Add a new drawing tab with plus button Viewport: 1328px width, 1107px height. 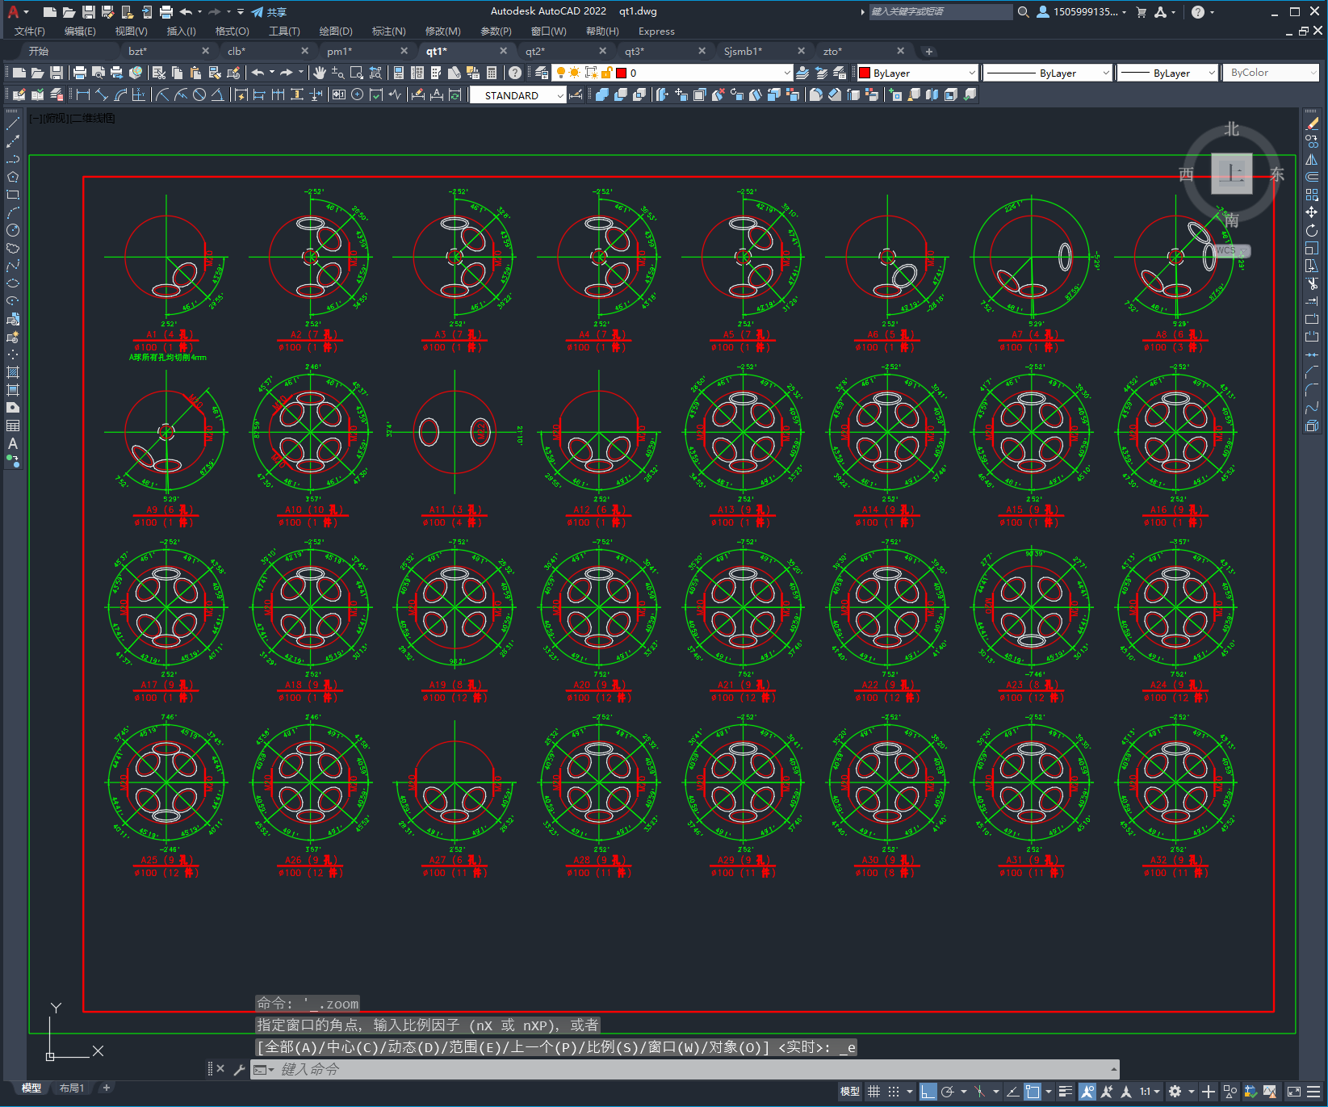(x=929, y=51)
